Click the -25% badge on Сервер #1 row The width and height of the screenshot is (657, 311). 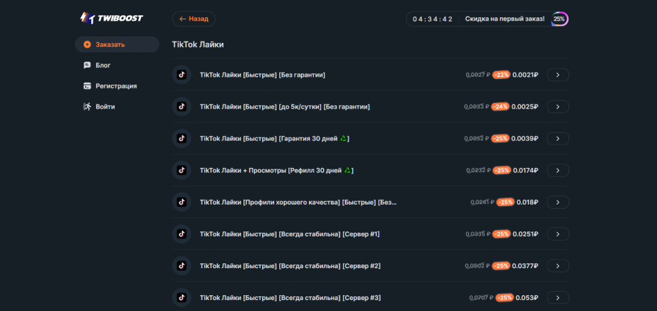(x=501, y=234)
